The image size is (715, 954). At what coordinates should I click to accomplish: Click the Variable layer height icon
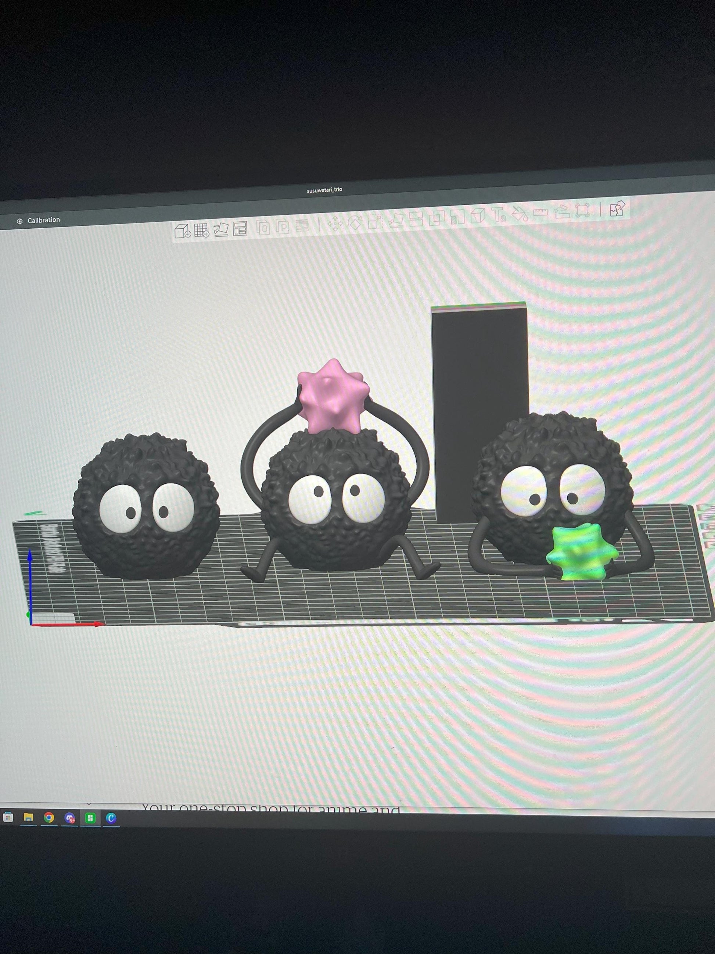tap(302, 226)
